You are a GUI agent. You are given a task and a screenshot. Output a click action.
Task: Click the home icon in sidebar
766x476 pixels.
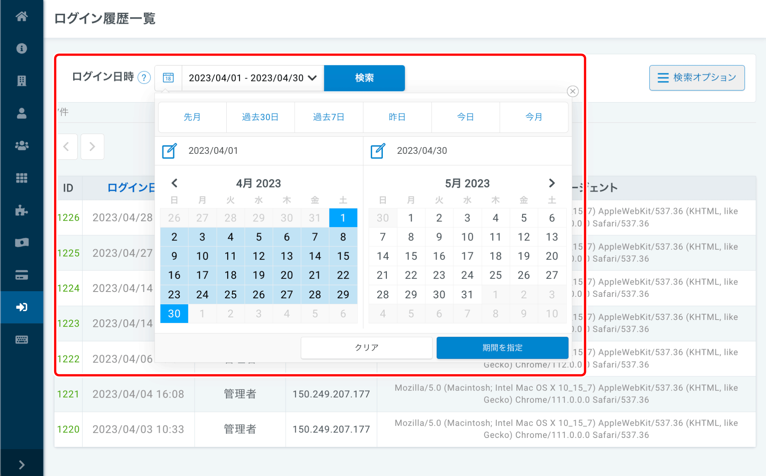[22, 16]
